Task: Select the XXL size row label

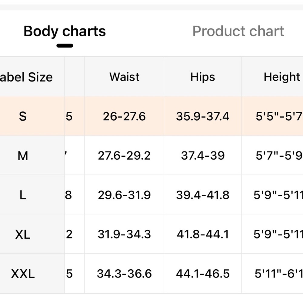Action: click(23, 274)
